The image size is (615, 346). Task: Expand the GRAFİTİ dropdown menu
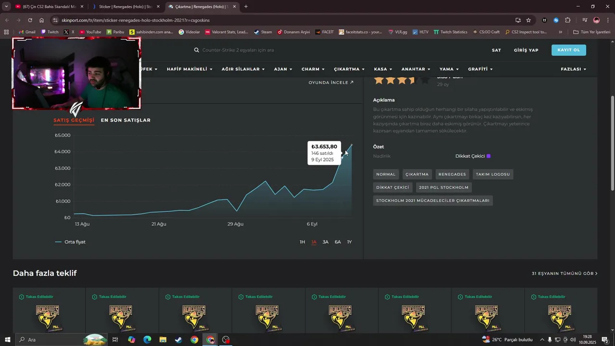point(480,69)
